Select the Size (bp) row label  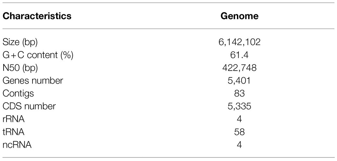coord(20,42)
